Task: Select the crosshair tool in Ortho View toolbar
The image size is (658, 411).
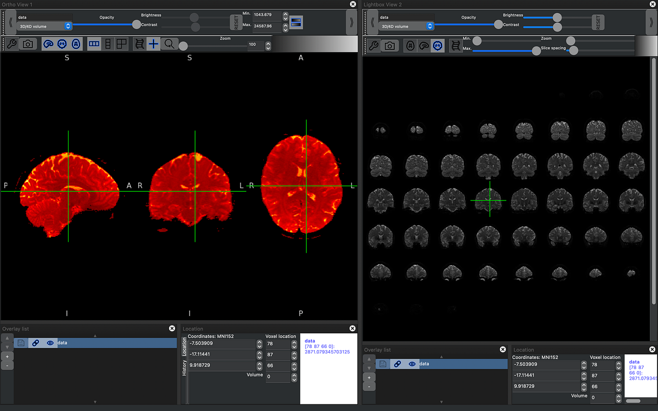Action: click(153, 44)
